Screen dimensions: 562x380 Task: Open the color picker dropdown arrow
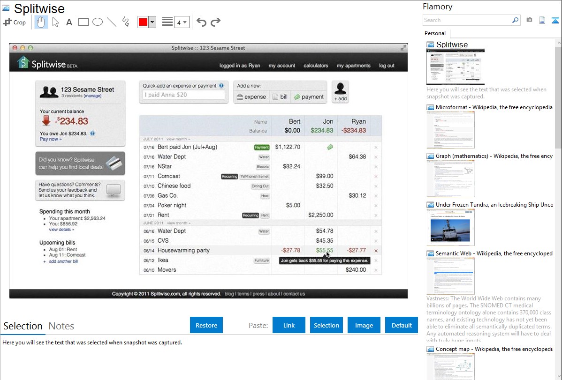coord(152,22)
